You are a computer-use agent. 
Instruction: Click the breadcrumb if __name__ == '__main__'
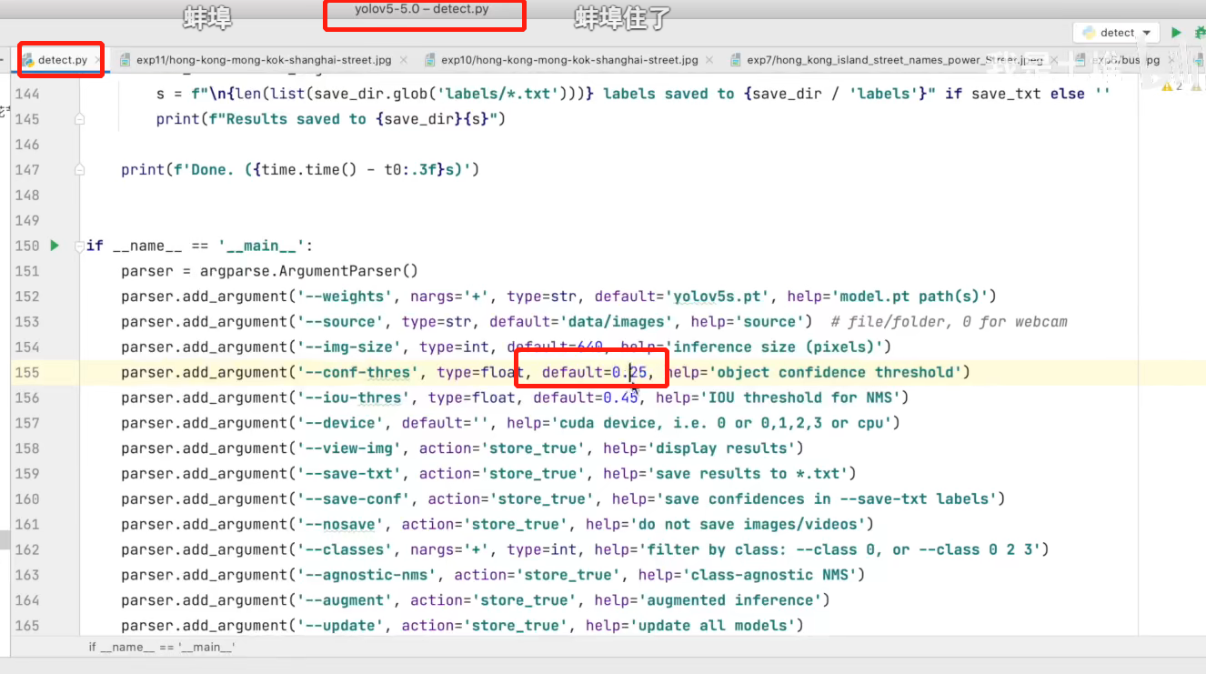tap(161, 647)
